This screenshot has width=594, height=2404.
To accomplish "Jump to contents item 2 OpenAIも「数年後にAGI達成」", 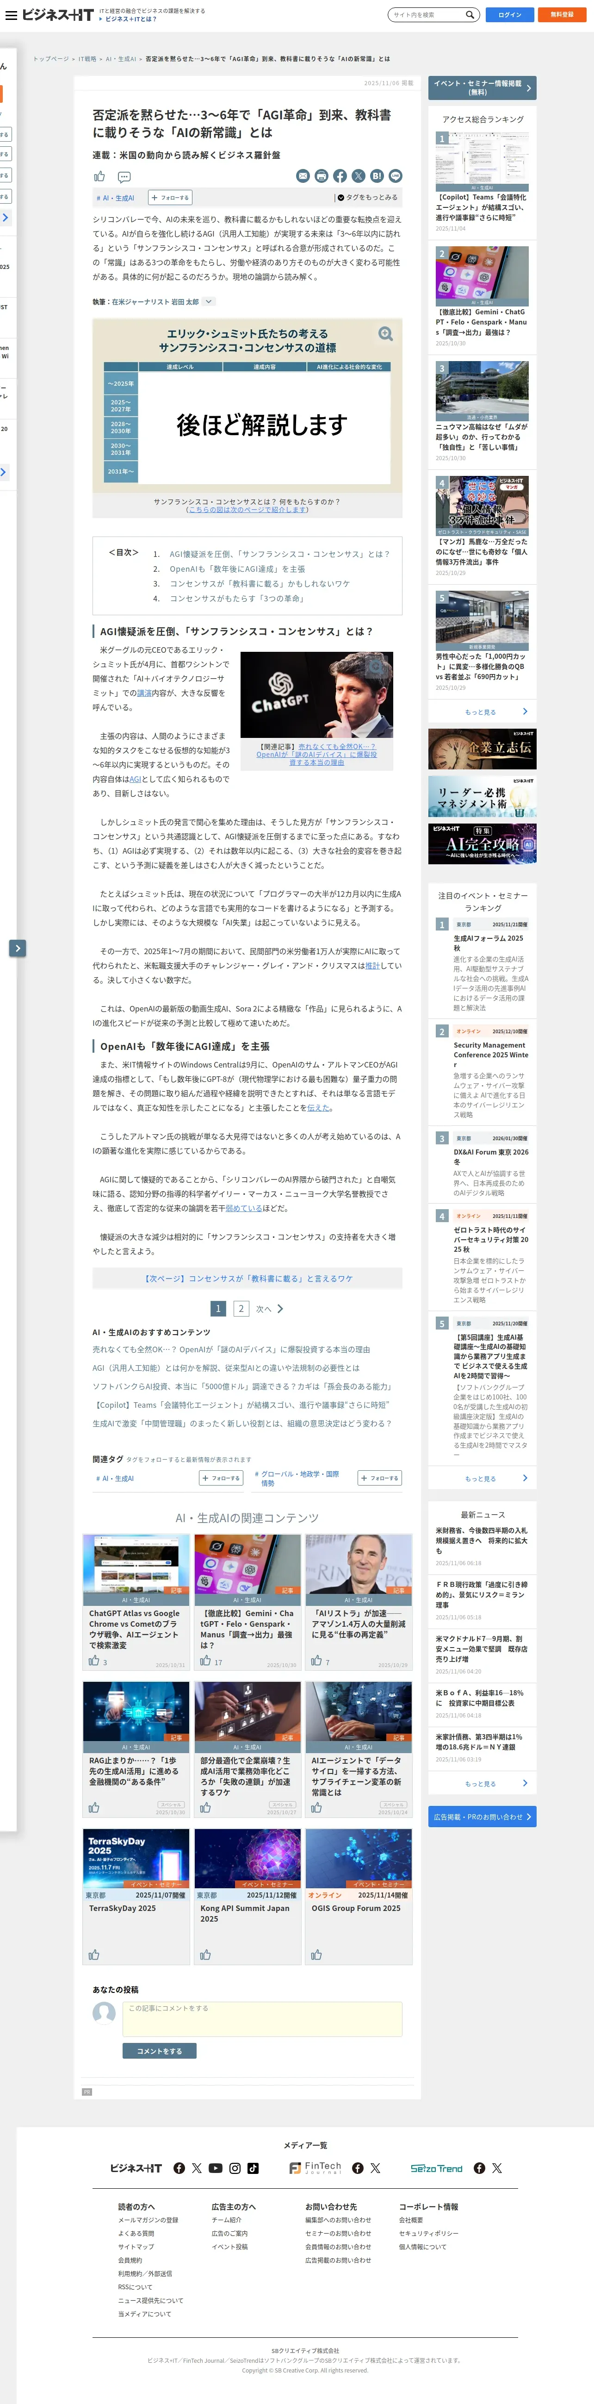I will point(237,568).
